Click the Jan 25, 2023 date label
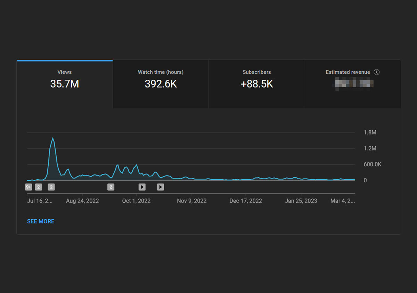The height and width of the screenshot is (293, 417). point(301,201)
